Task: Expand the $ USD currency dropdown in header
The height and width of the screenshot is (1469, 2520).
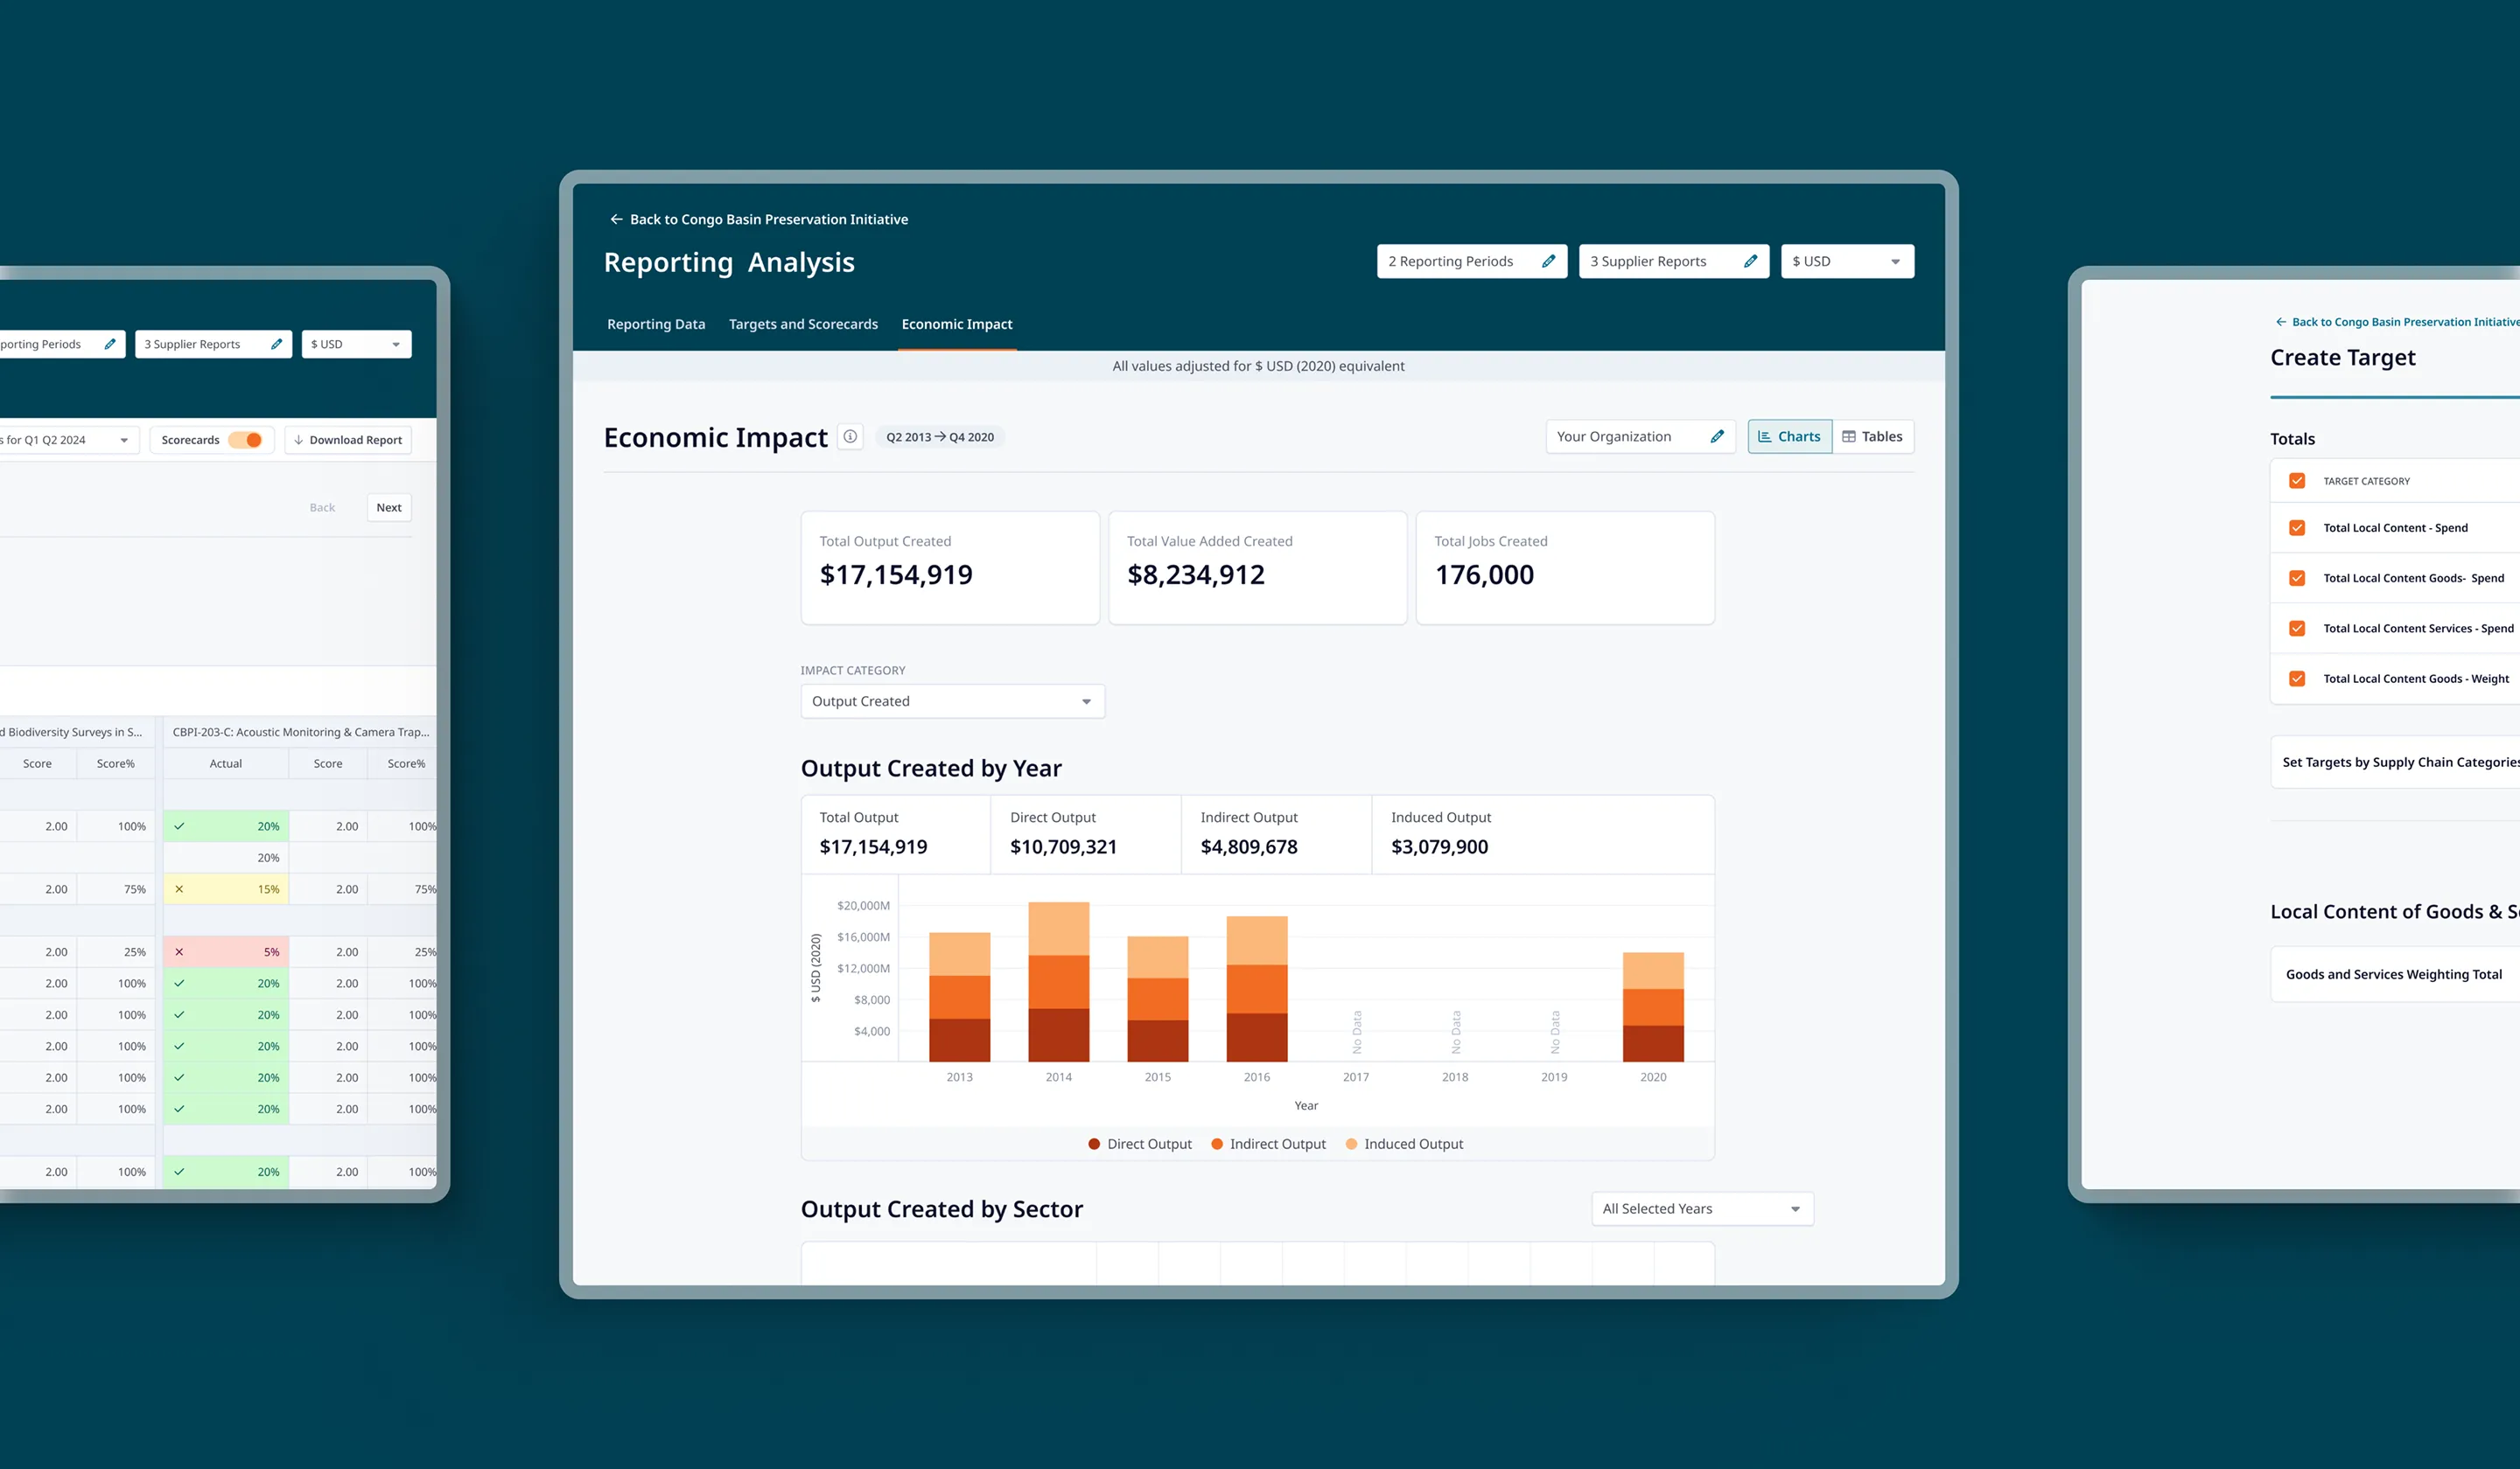Action: [x=1846, y=261]
